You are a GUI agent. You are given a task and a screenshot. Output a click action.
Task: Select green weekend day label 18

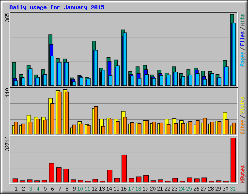coord(138,189)
